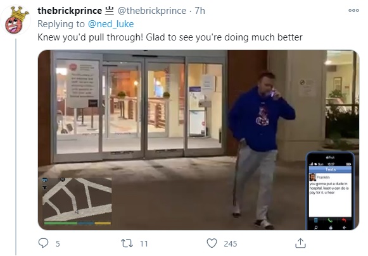
Task: Click the 7h timestamp
Action: click(200, 11)
